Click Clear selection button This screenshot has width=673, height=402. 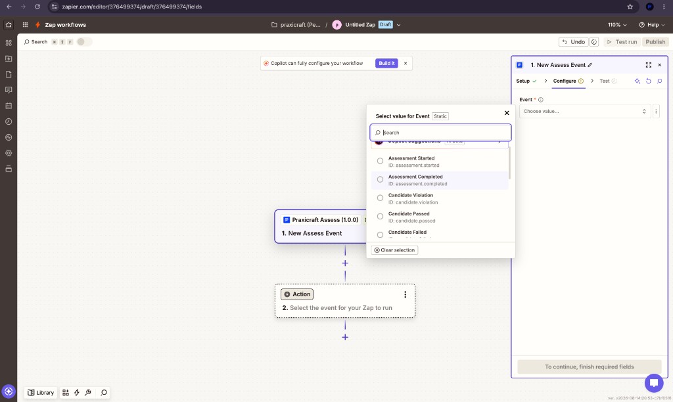click(x=394, y=250)
